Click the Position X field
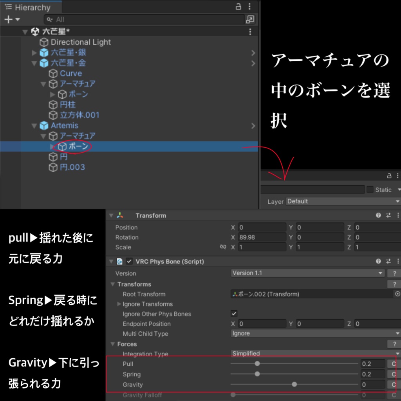This screenshot has height=401, width=401. tap(262, 228)
